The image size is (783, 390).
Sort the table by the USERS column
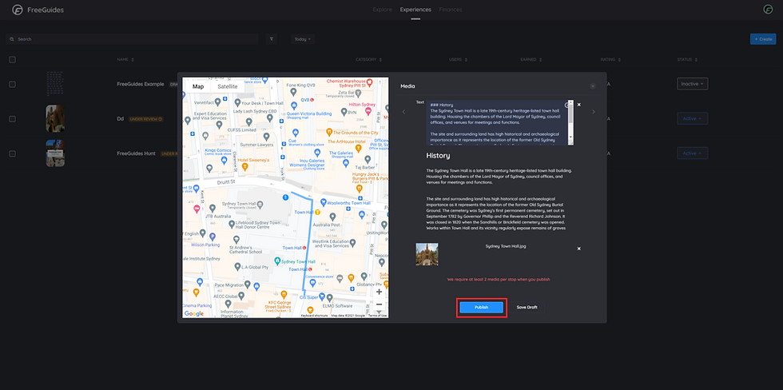pyautogui.click(x=457, y=59)
